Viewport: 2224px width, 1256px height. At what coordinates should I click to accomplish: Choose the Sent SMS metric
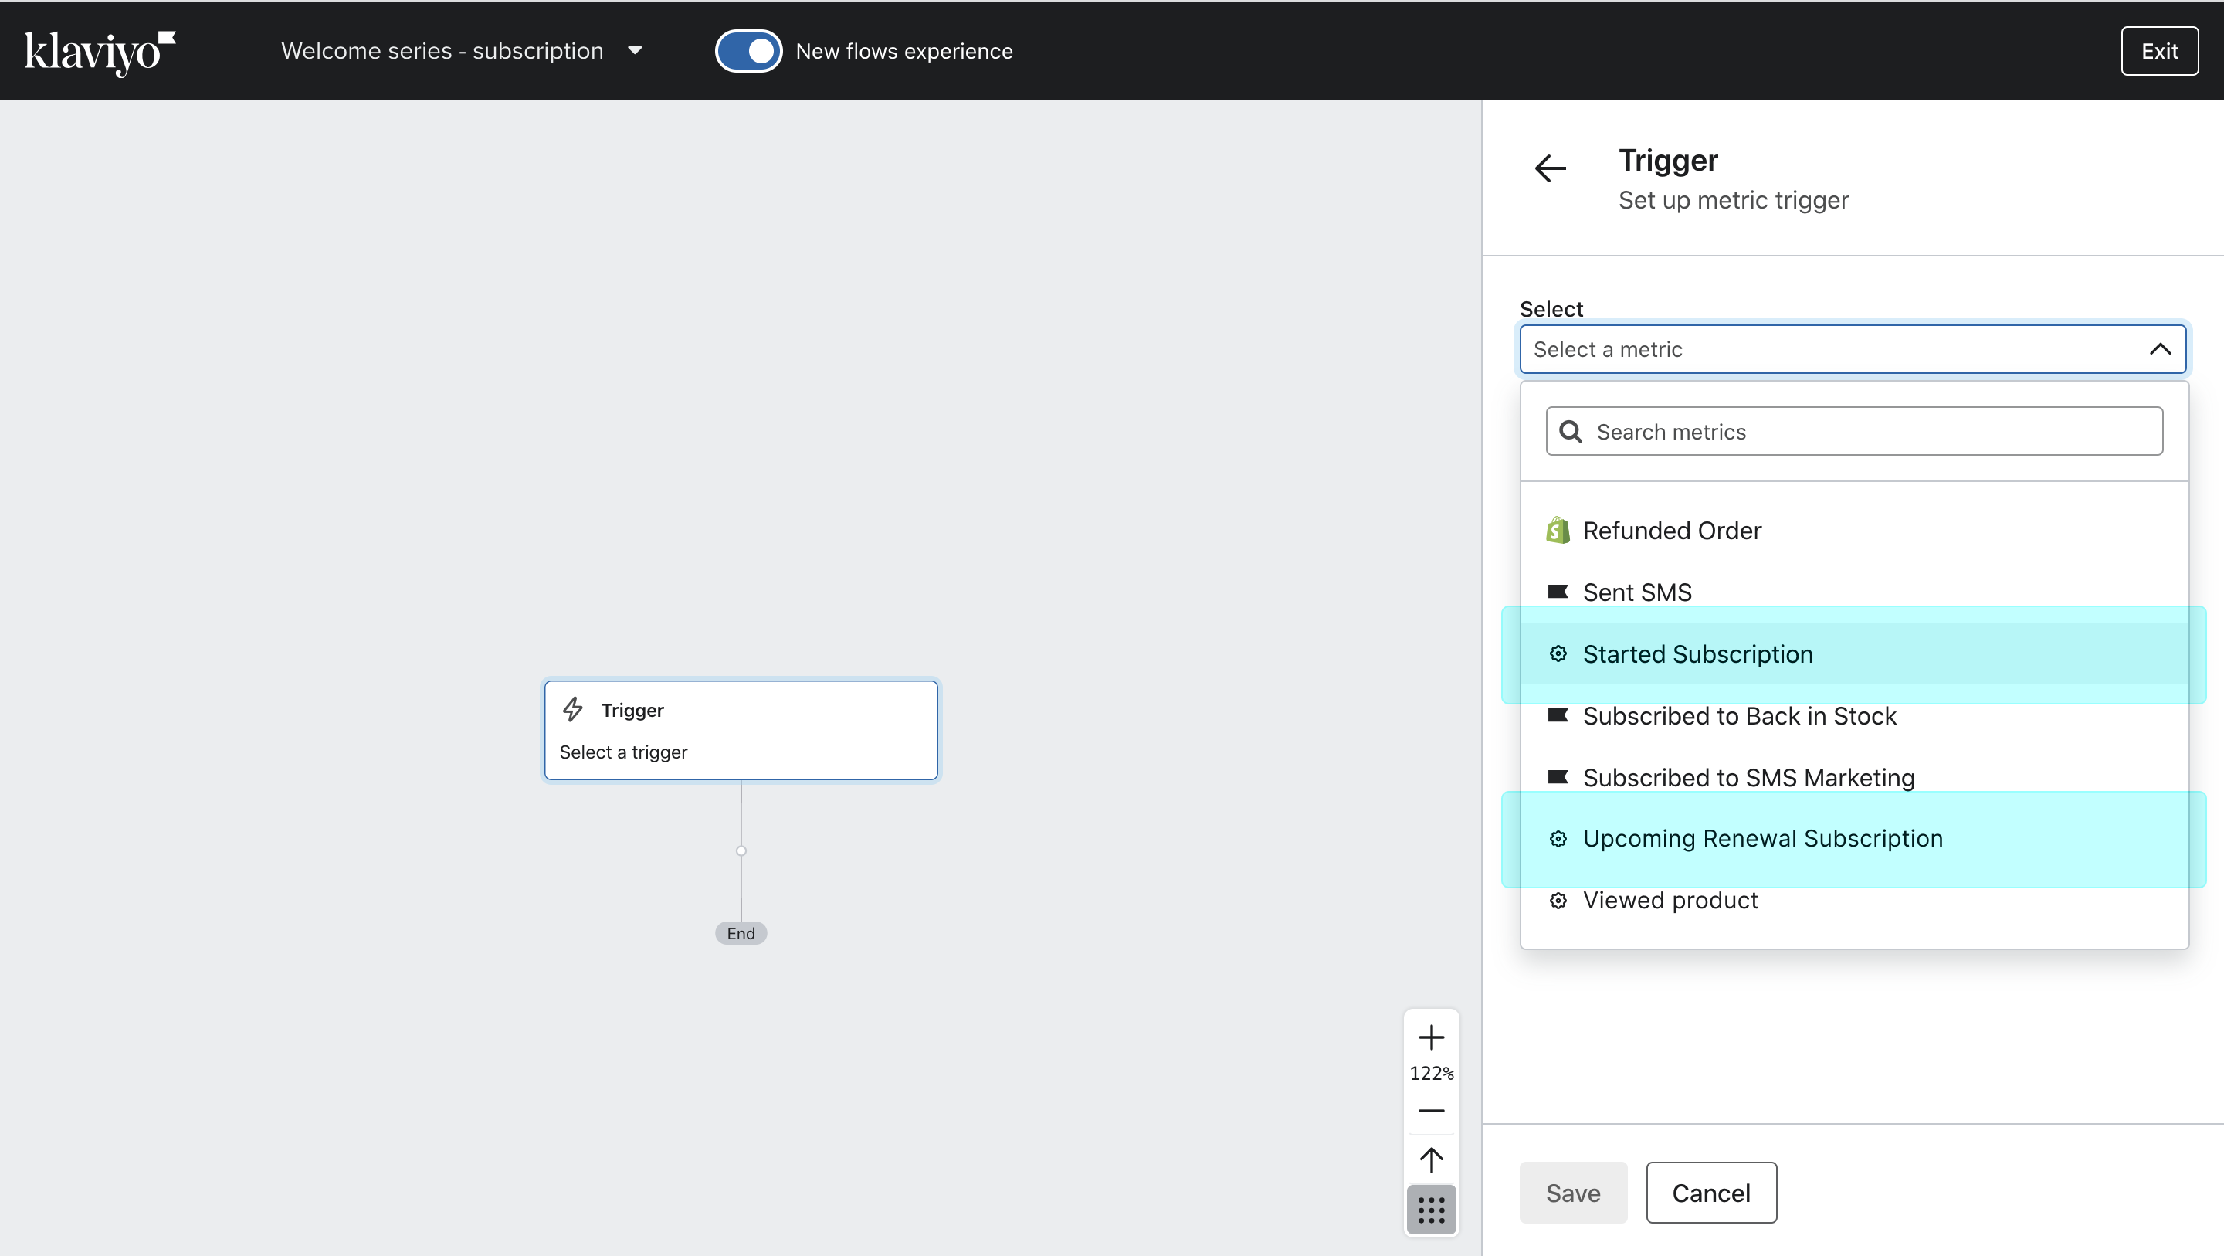[x=1853, y=592]
